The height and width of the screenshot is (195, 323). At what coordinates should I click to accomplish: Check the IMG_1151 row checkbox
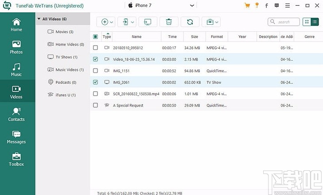click(95, 71)
